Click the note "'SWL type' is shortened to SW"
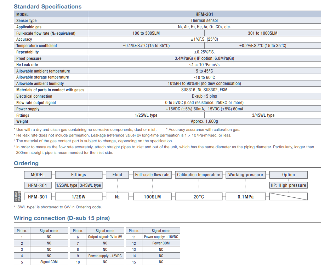 [x=58, y=207]
